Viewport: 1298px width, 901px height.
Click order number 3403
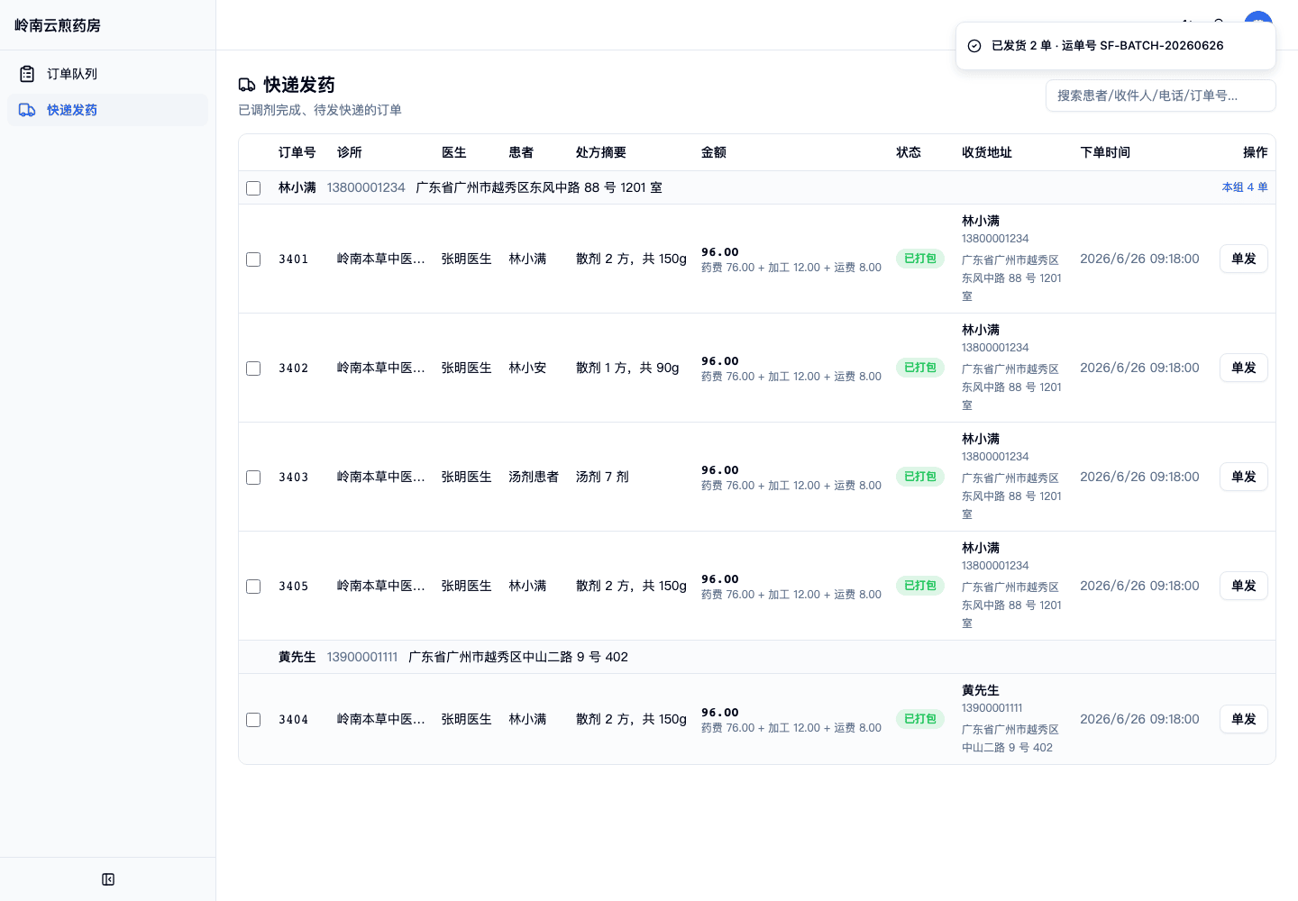pyautogui.click(x=293, y=478)
